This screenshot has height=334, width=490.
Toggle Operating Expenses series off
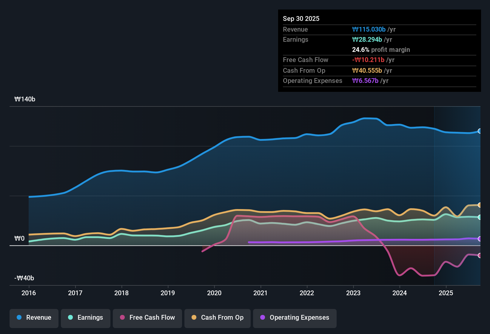(295, 318)
